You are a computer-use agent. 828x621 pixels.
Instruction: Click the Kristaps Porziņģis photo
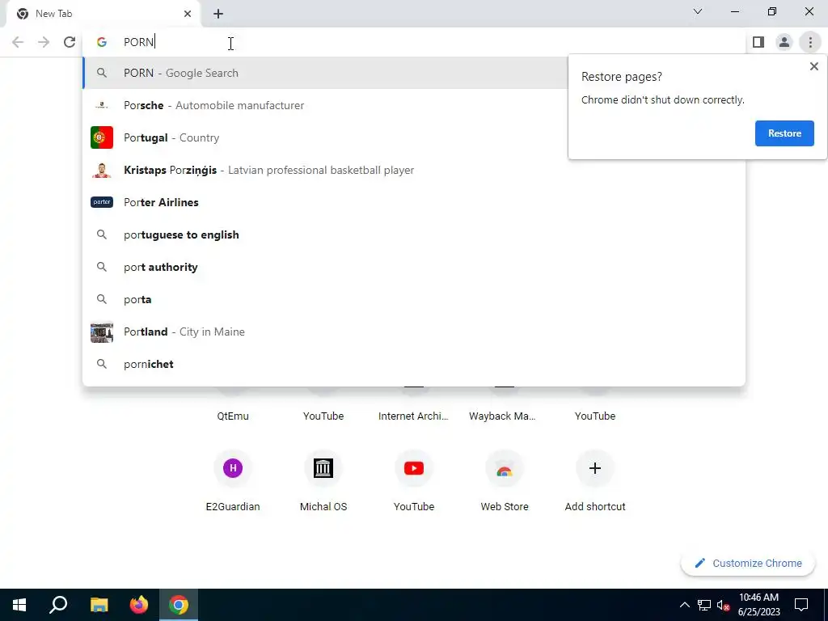point(102,170)
